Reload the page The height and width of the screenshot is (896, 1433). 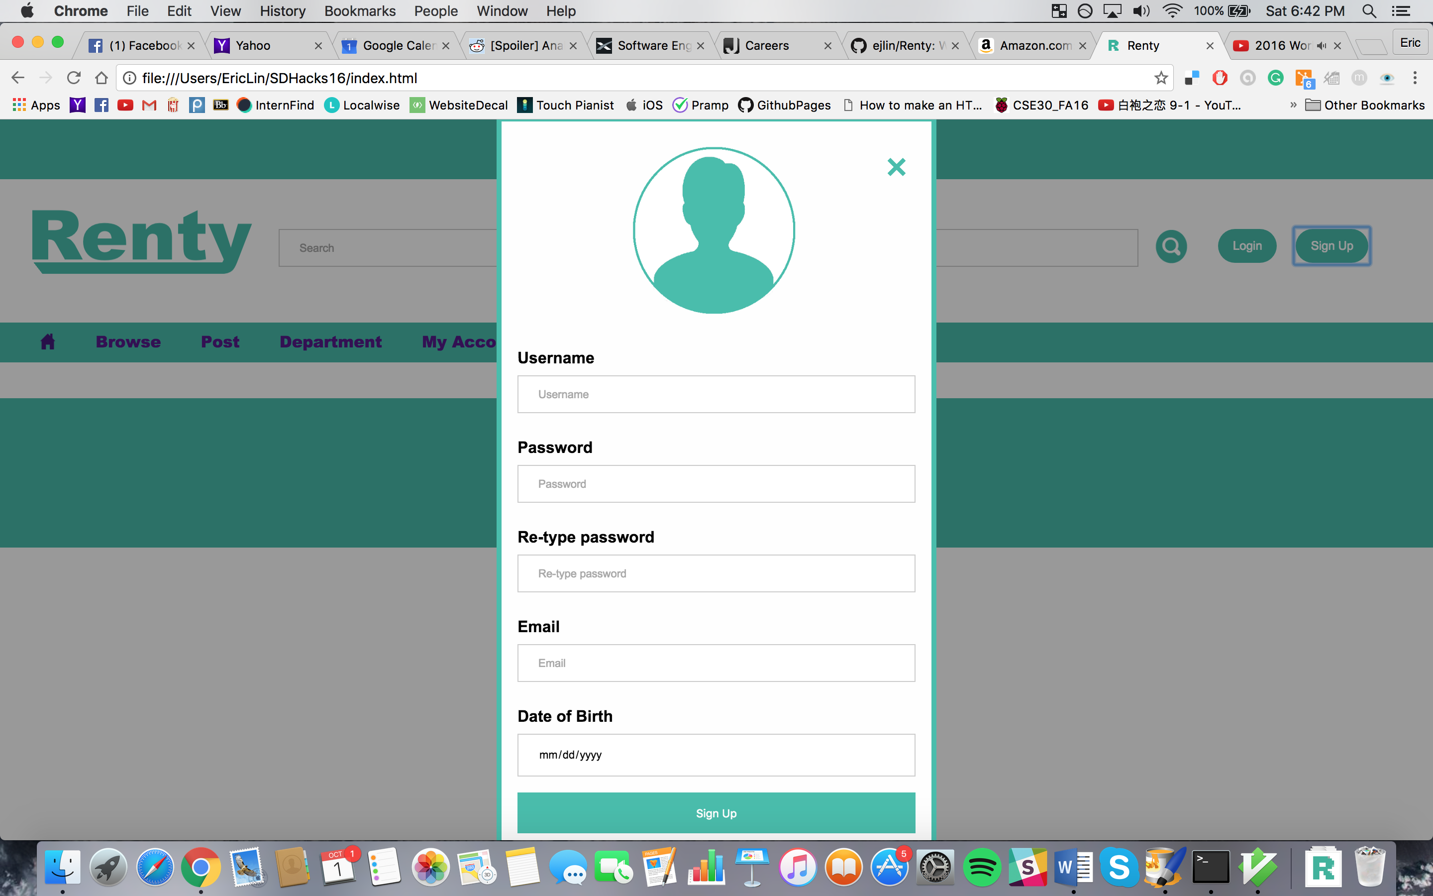coord(74,78)
